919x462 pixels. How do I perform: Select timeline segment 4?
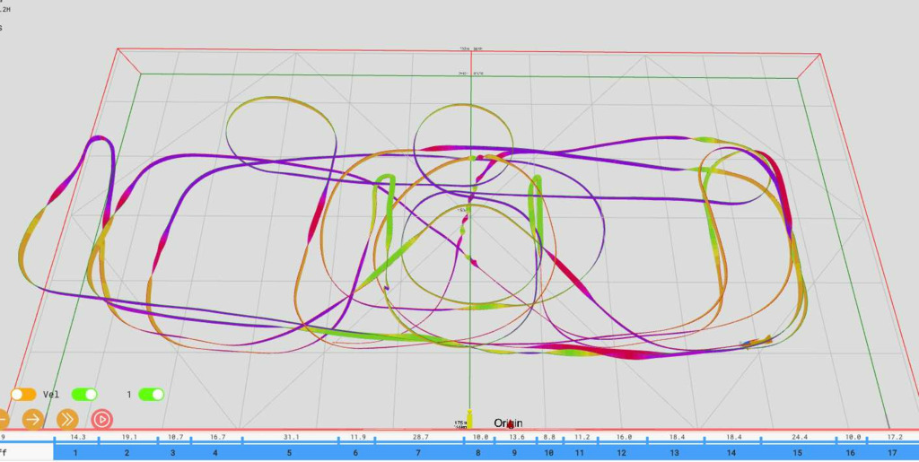tap(215, 453)
